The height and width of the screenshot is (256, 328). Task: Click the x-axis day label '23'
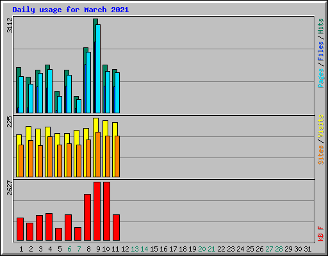pos(231,249)
